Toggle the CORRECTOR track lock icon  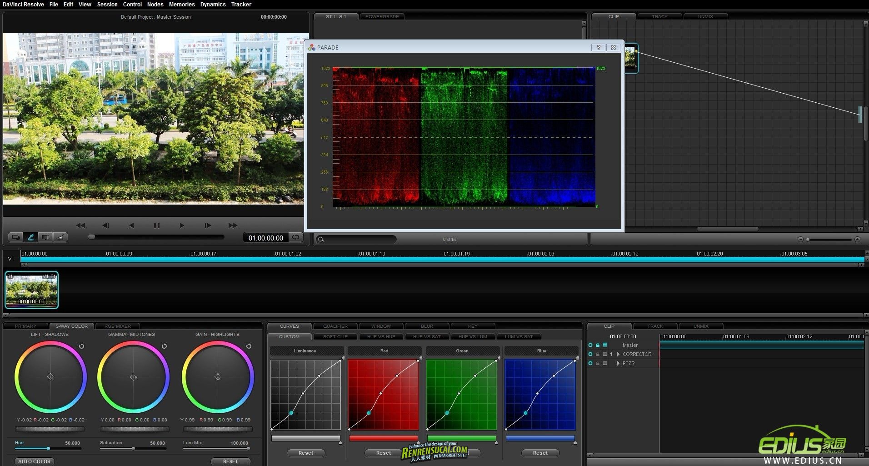598,354
